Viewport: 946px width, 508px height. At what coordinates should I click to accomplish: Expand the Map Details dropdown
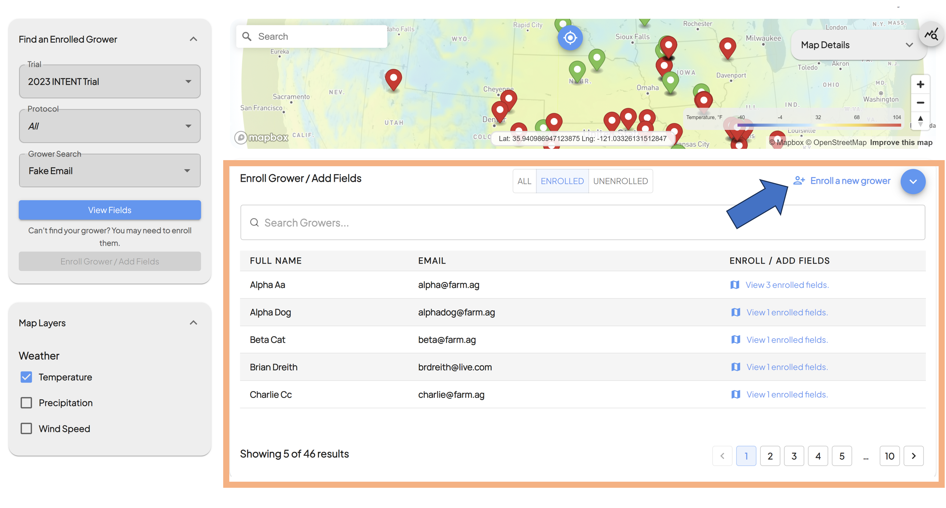tap(858, 45)
